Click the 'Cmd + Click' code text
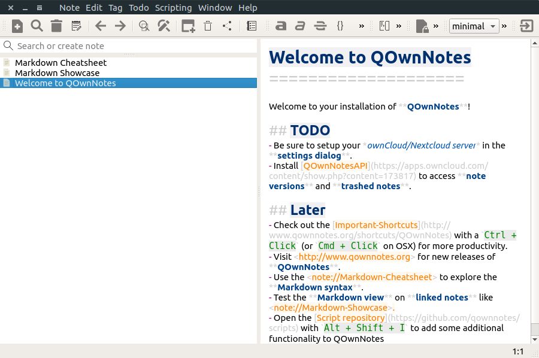539x358 pixels. [x=347, y=246]
